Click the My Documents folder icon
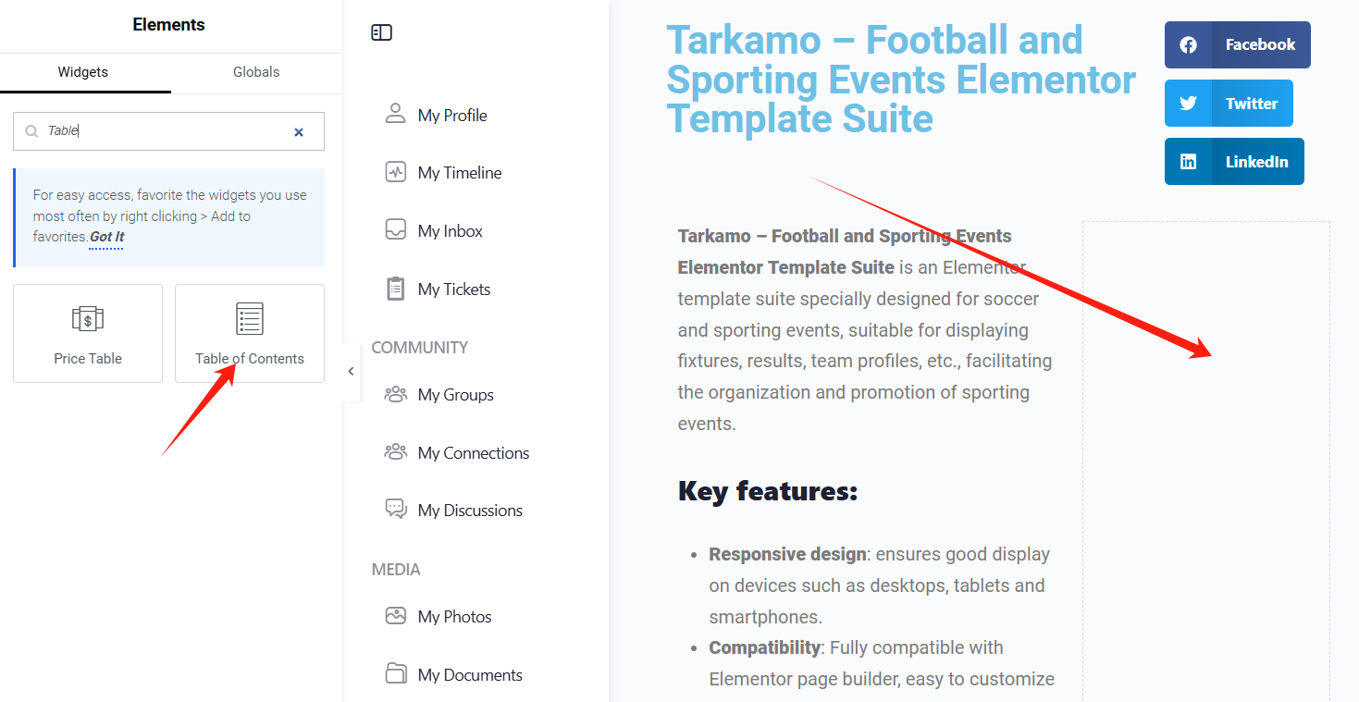Screen dimensions: 1359x702 click(395, 673)
